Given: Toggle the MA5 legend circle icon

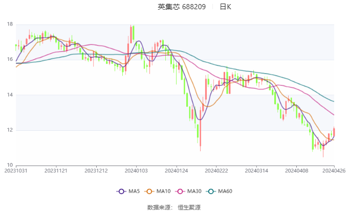Looking at the screenshot, I should [121, 192].
